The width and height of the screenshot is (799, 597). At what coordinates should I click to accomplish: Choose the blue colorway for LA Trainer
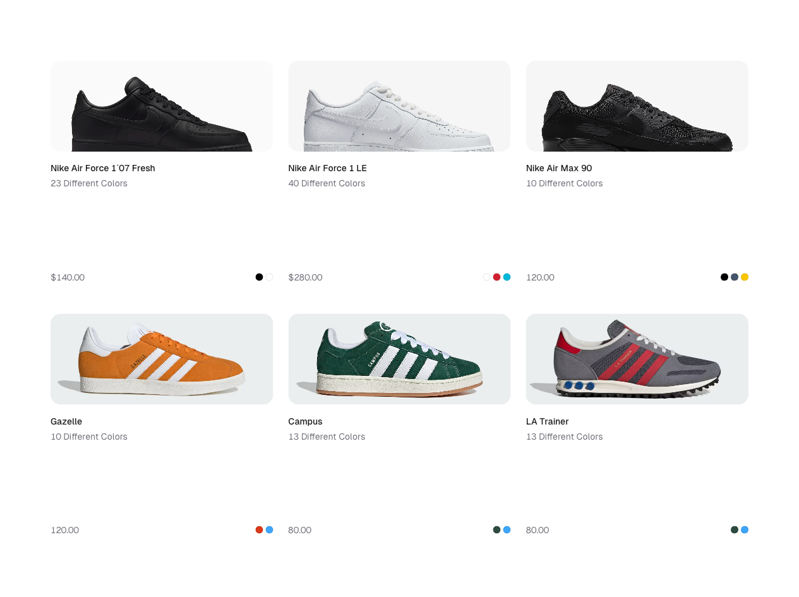[744, 529]
